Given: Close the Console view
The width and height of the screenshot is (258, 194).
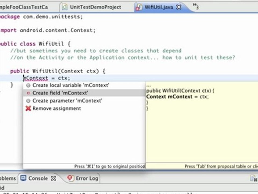Looking at the screenshot, I should (53, 178).
